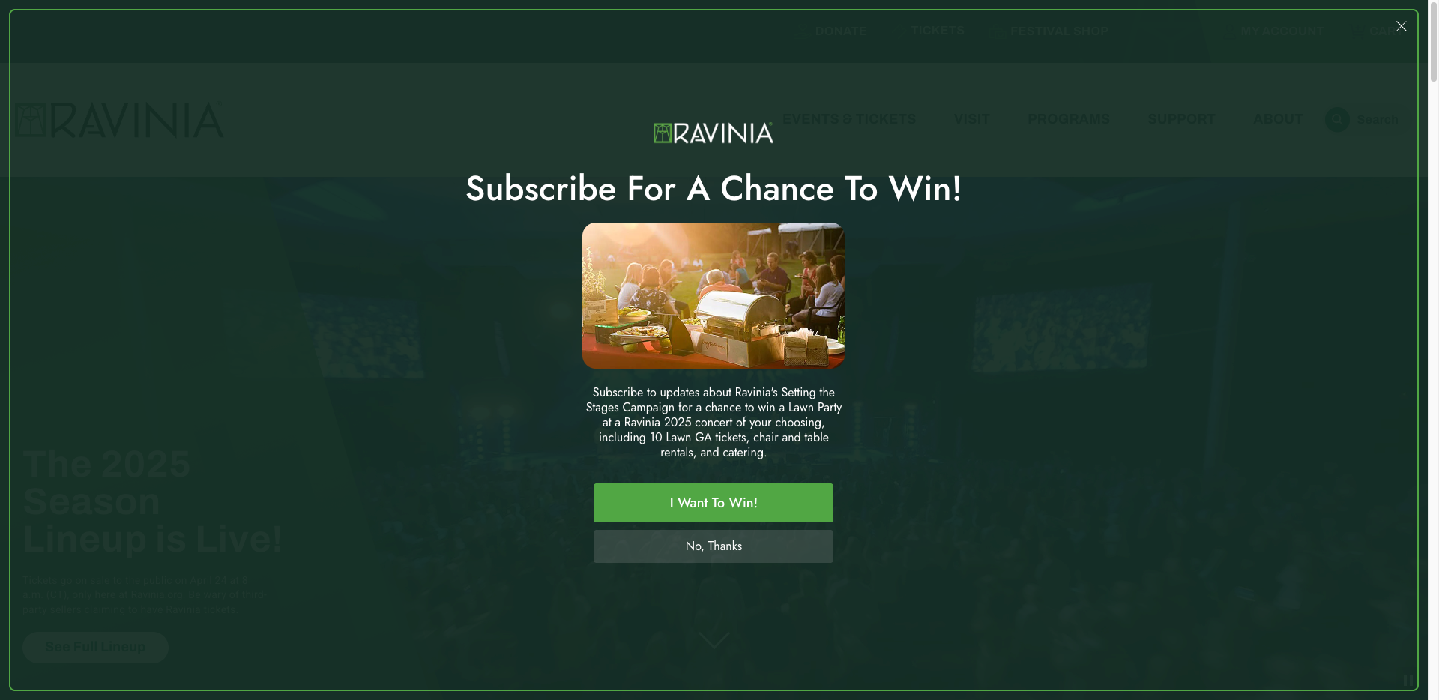
Task: Open the Events & Tickets menu
Action: click(x=848, y=119)
